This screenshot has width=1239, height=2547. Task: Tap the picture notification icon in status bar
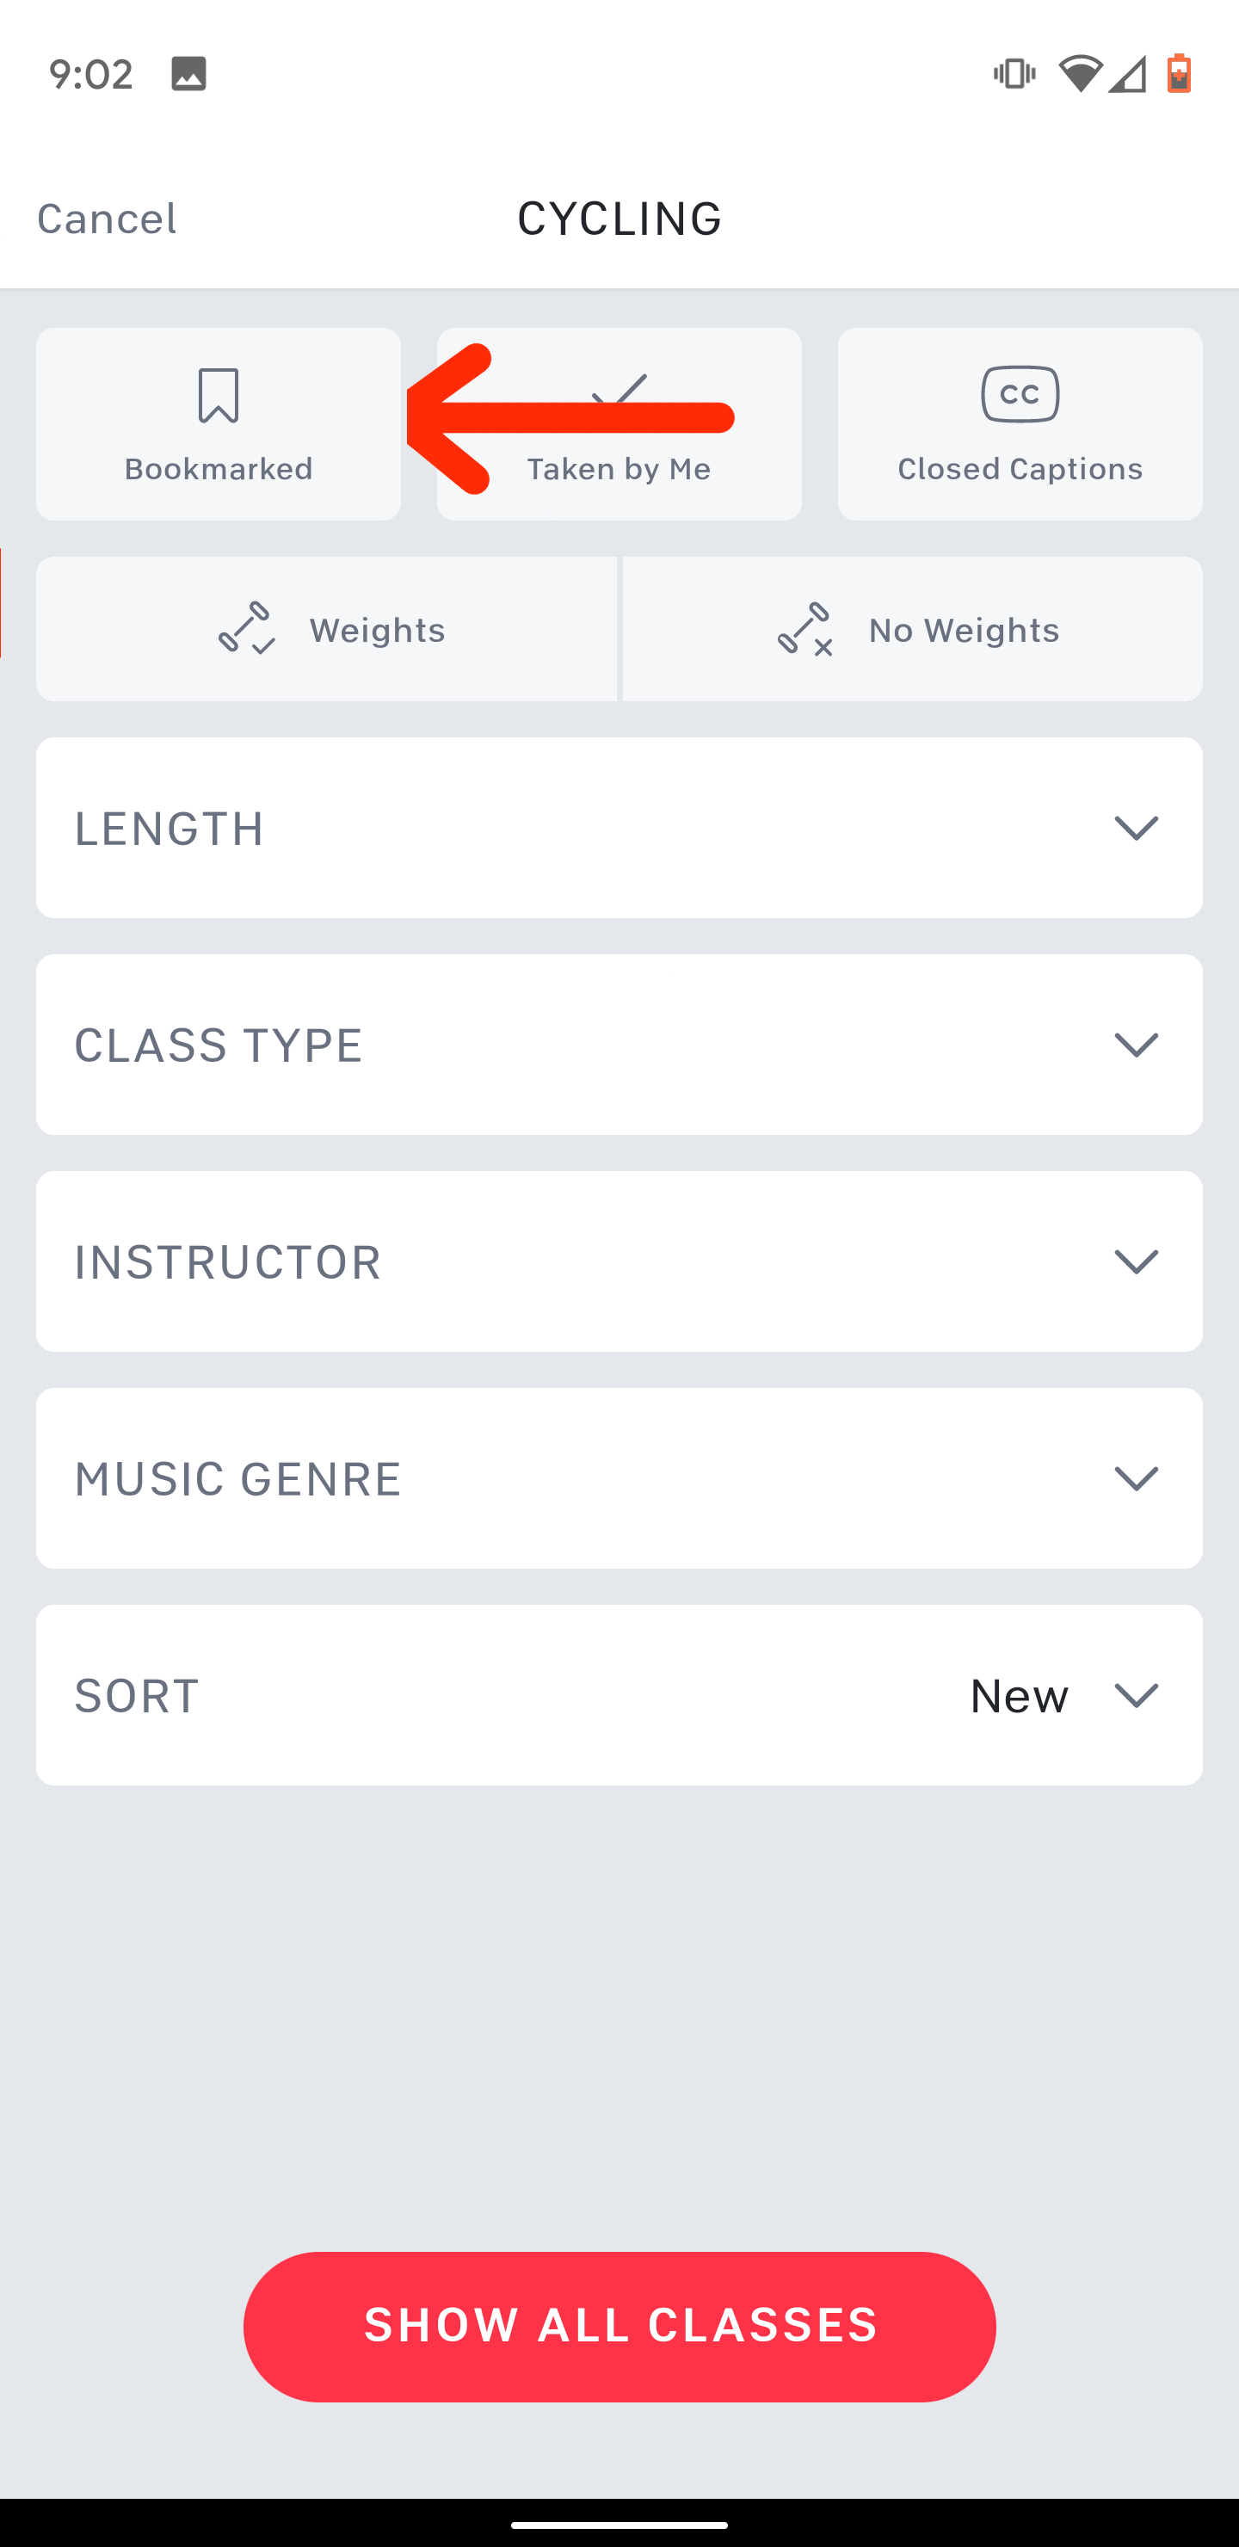189,74
